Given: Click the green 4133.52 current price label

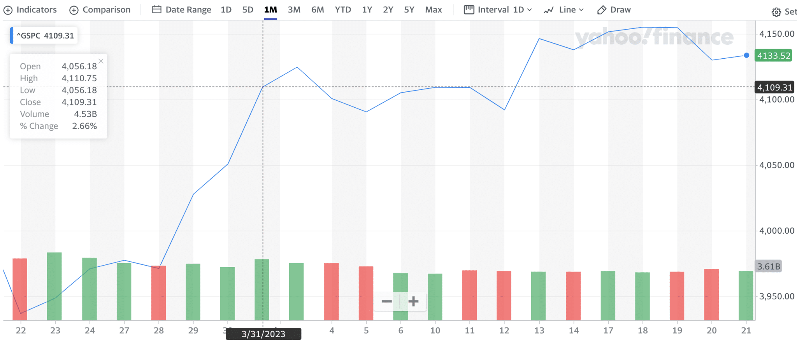Looking at the screenshot, I should tap(773, 56).
